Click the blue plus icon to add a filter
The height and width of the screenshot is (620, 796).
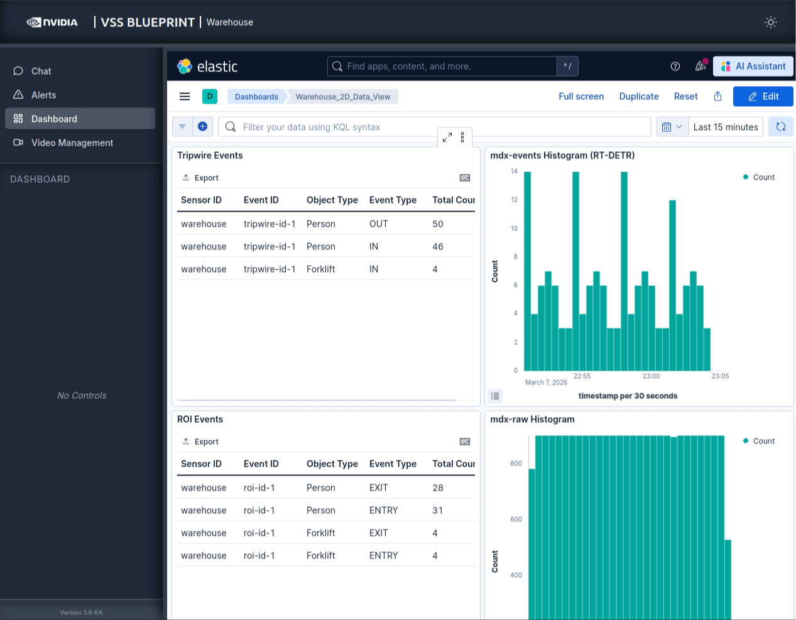[x=202, y=126]
